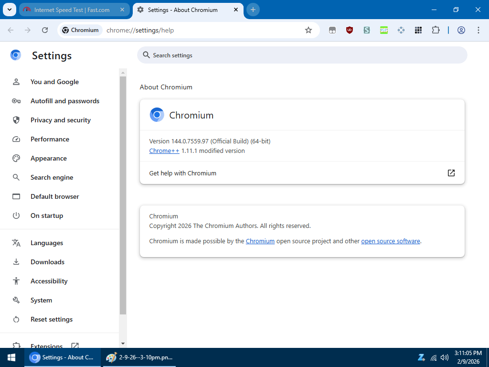Open the tab search dropdown arrow
489x367 pixels.
pyautogui.click(x=10, y=10)
